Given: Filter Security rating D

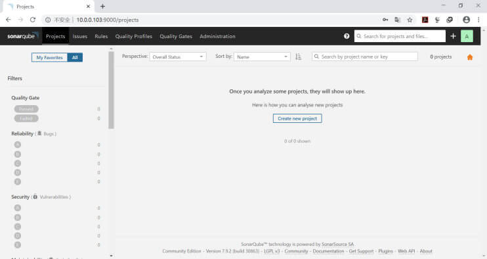Looking at the screenshot, I should (18, 236).
